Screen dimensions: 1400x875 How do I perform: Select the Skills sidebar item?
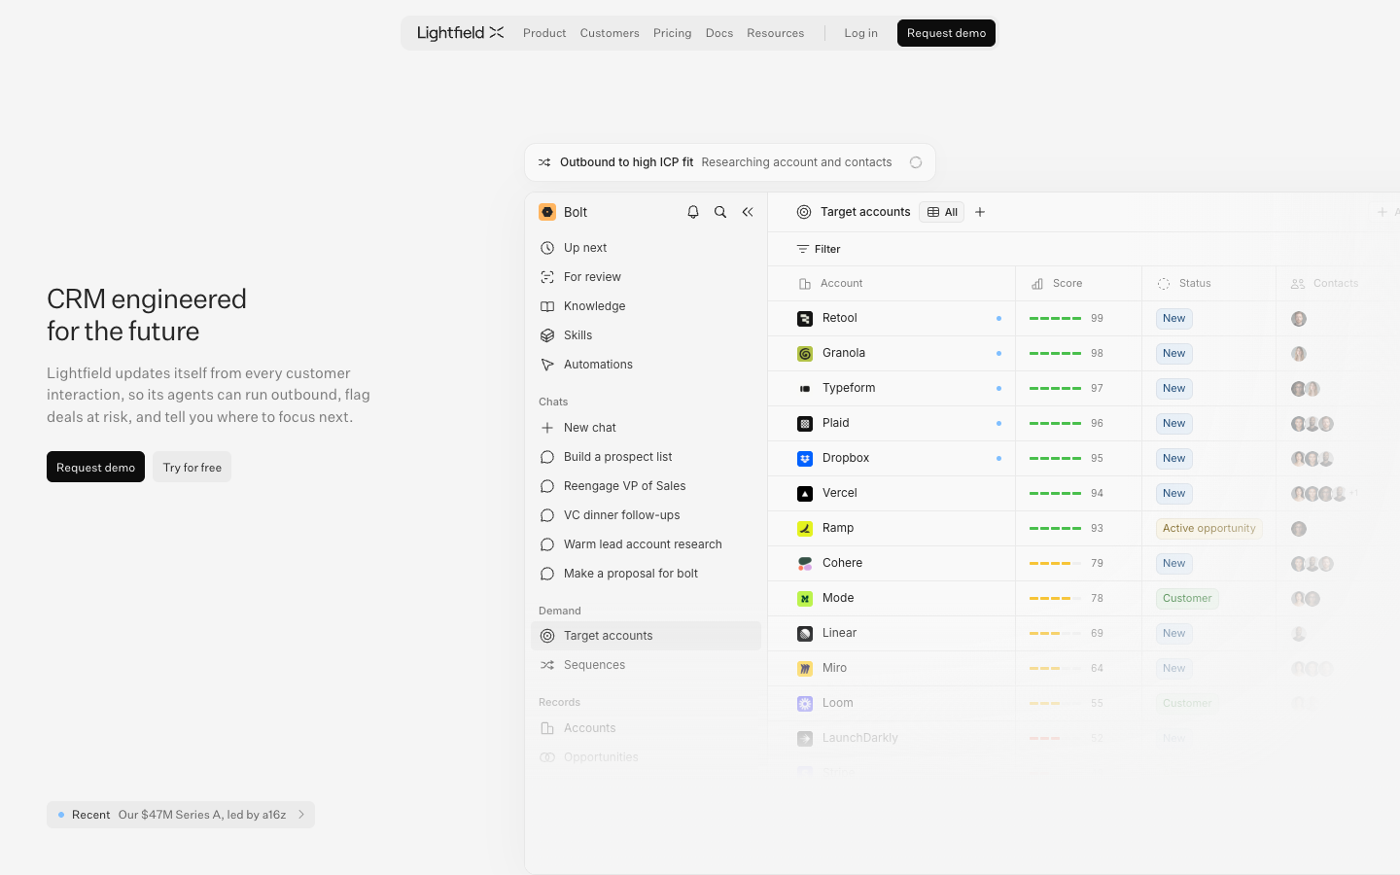click(x=646, y=335)
